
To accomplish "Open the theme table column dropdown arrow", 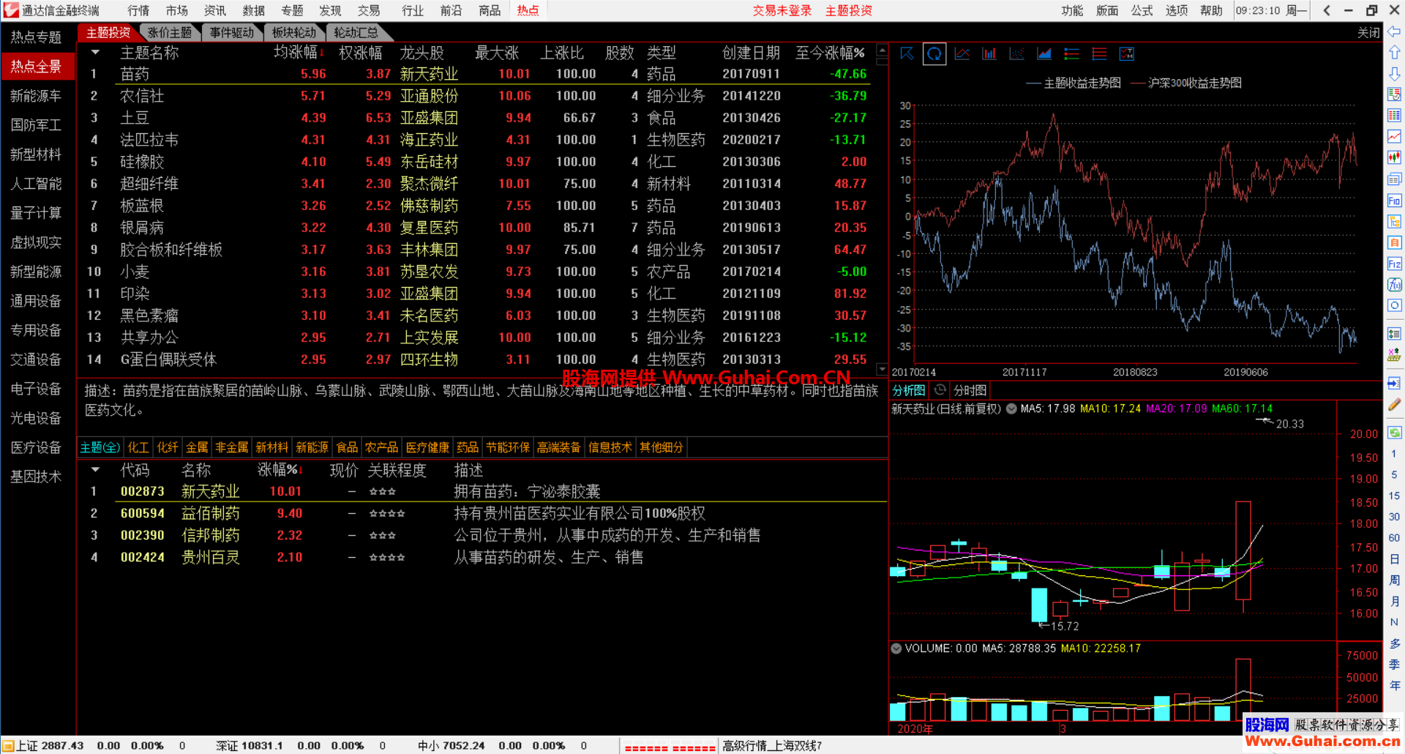I will pos(95,53).
